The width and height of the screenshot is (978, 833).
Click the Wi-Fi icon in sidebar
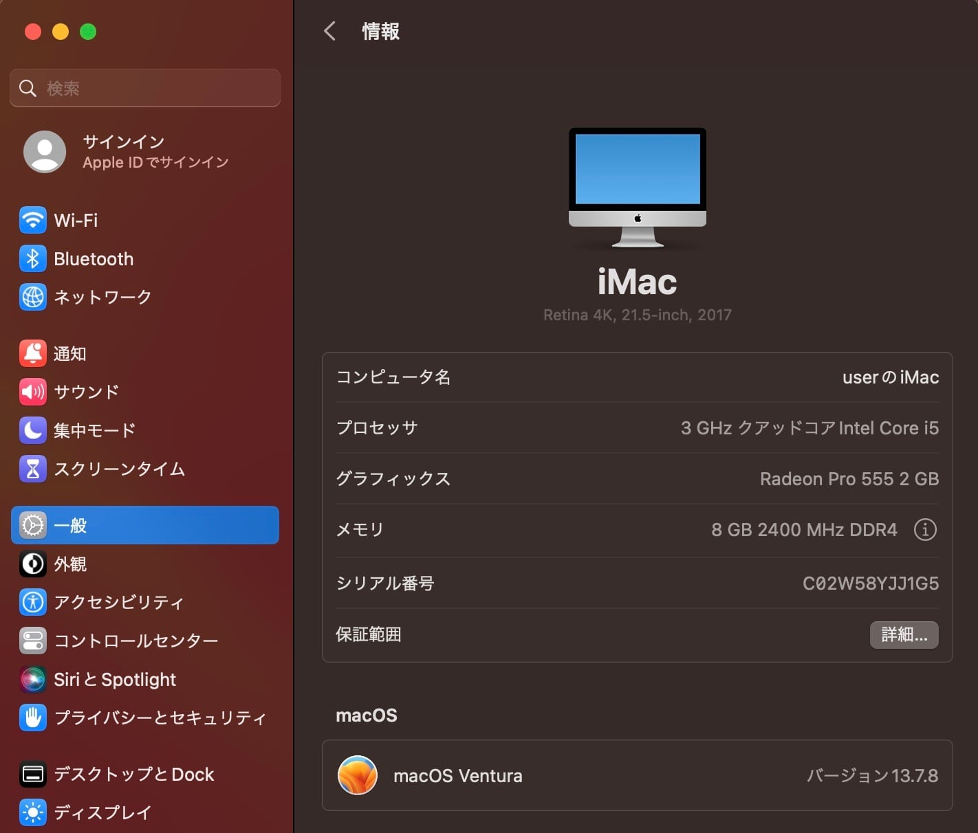pyautogui.click(x=33, y=221)
